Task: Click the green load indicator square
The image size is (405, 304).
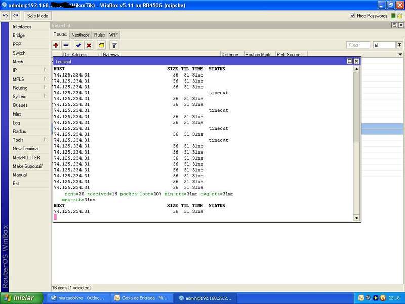Action: [x=393, y=16]
